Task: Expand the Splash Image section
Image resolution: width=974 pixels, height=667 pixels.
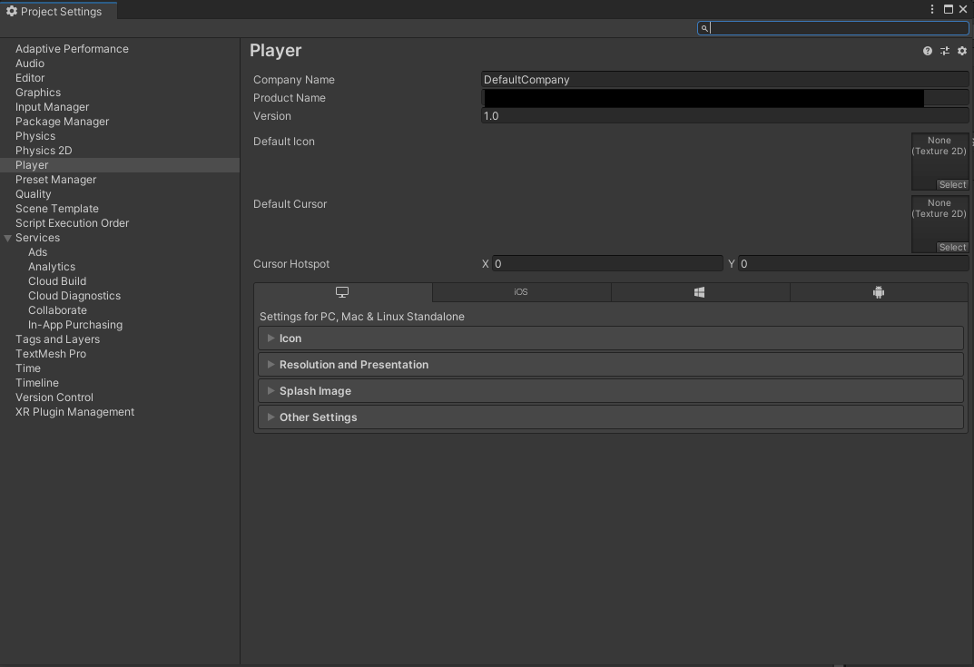Action: click(x=271, y=390)
